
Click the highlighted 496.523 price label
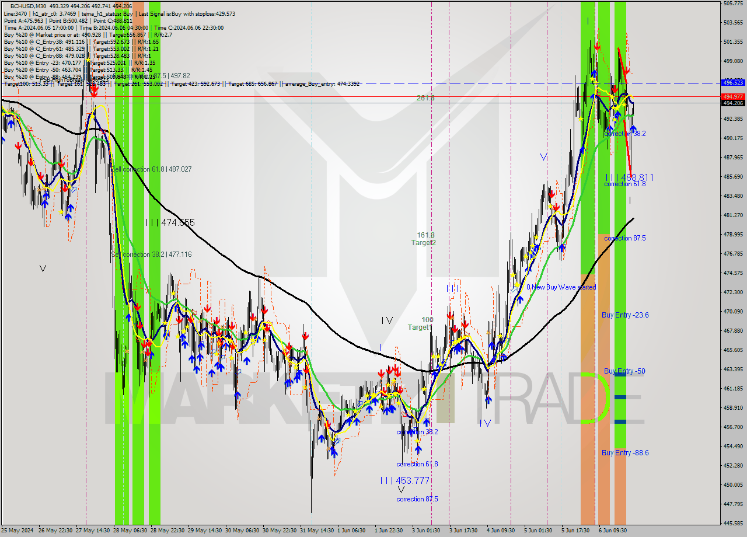pyautogui.click(x=733, y=82)
